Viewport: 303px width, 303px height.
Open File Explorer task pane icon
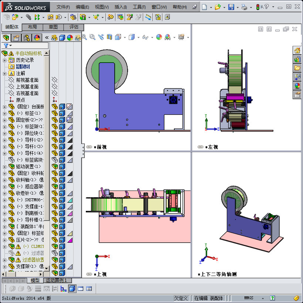(297, 68)
